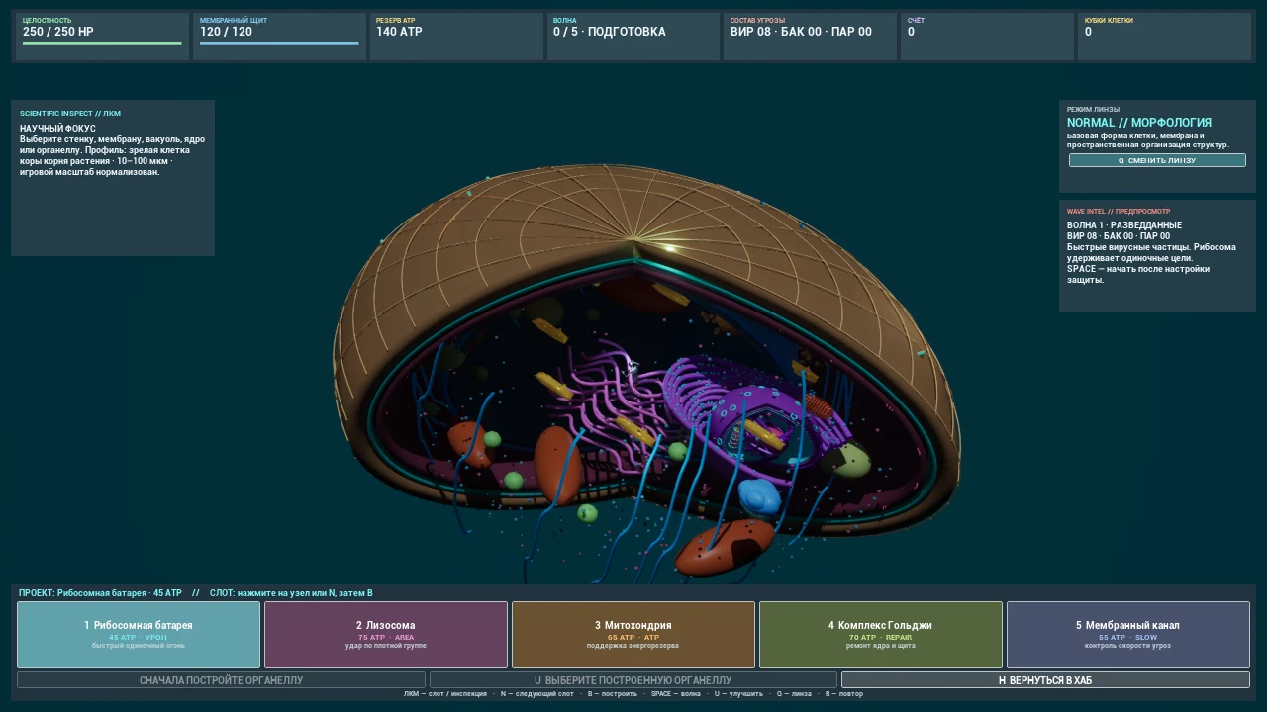Select the "Рибосомная батарея" build card

(x=139, y=635)
